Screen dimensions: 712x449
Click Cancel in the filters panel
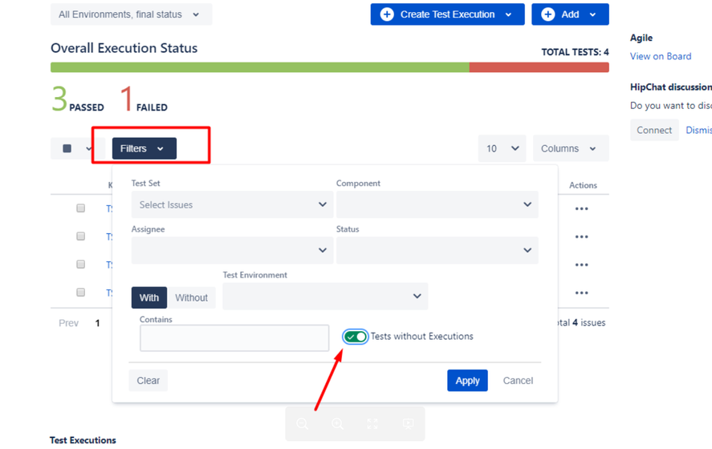(518, 381)
